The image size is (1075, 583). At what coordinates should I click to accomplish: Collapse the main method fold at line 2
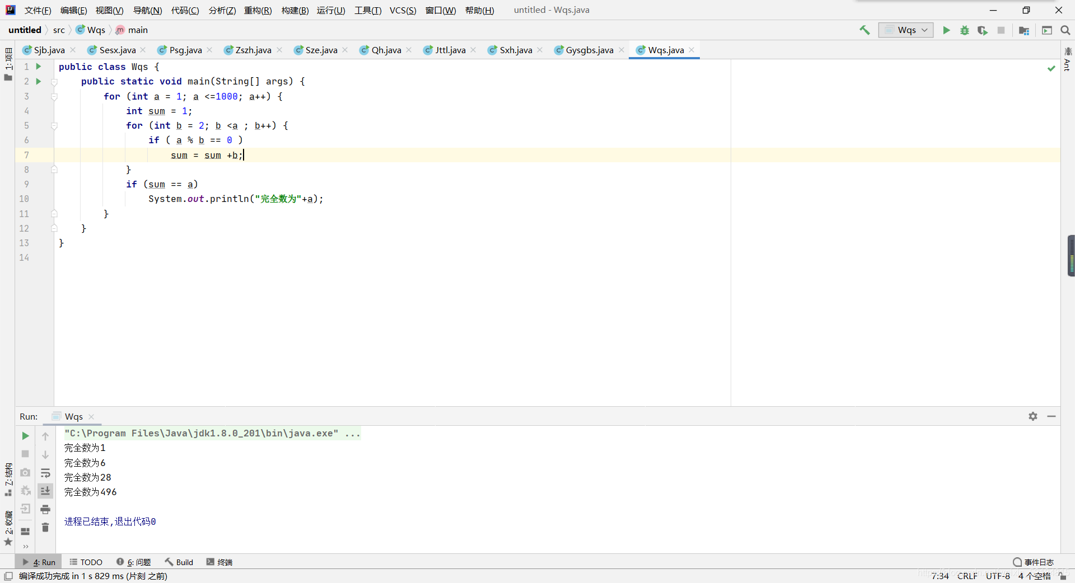tap(54, 82)
